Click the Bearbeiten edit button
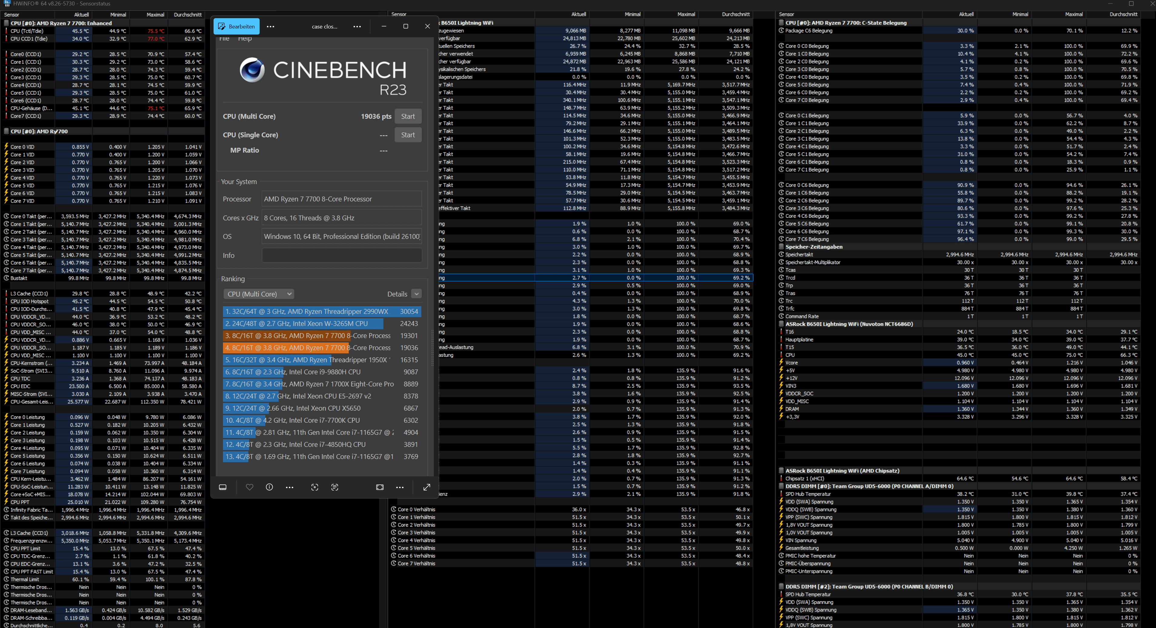This screenshot has height=628, width=1156. point(237,26)
